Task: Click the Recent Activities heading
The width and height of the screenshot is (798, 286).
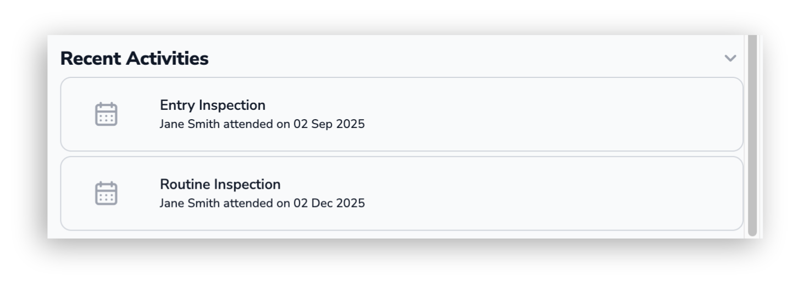Action: pos(134,58)
